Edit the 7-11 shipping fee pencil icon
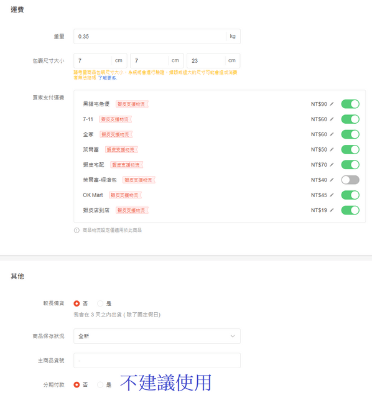 pyautogui.click(x=332, y=119)
